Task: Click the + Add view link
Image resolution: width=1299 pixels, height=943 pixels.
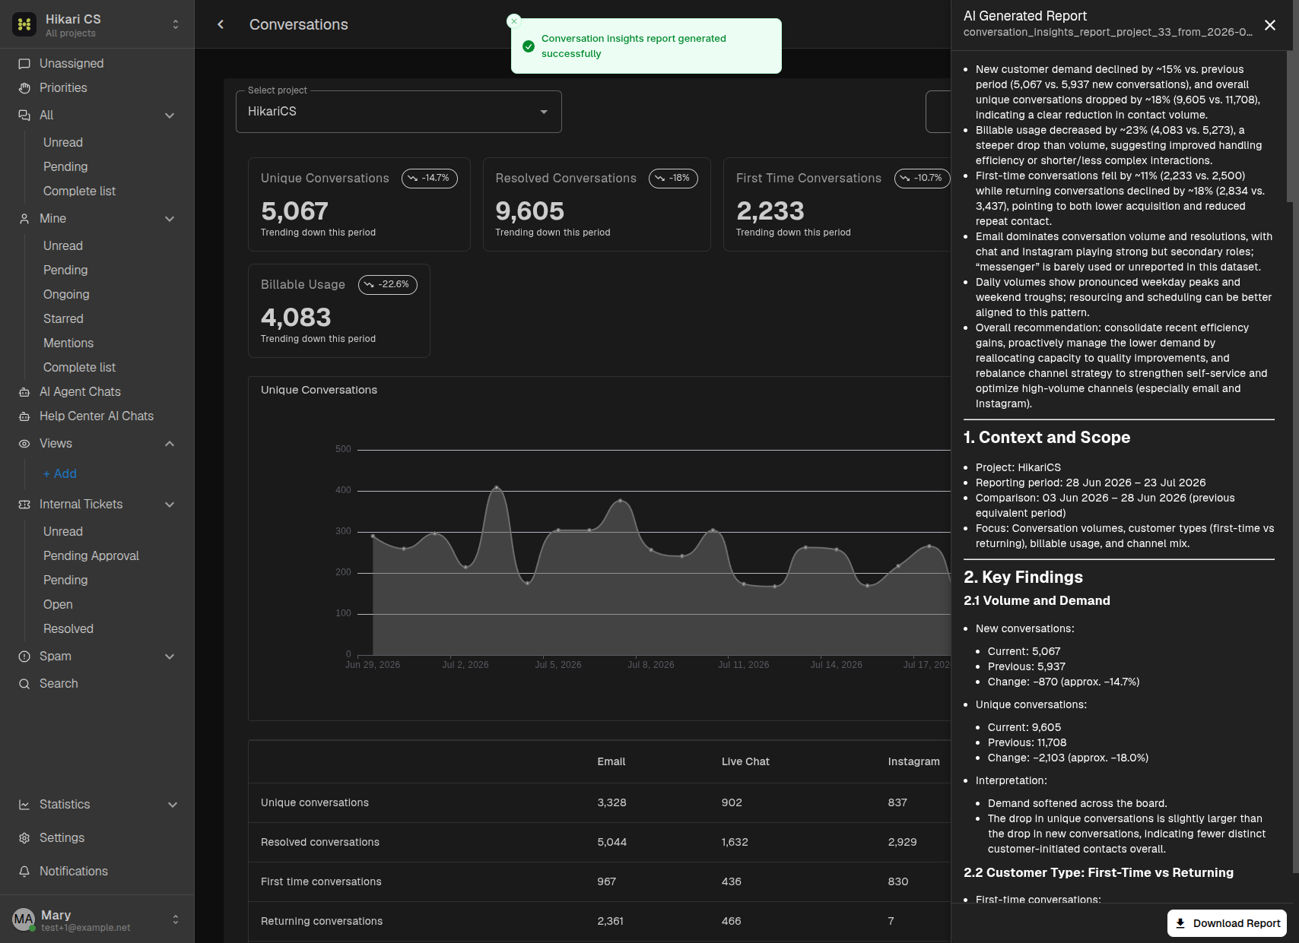Action: 59,474
